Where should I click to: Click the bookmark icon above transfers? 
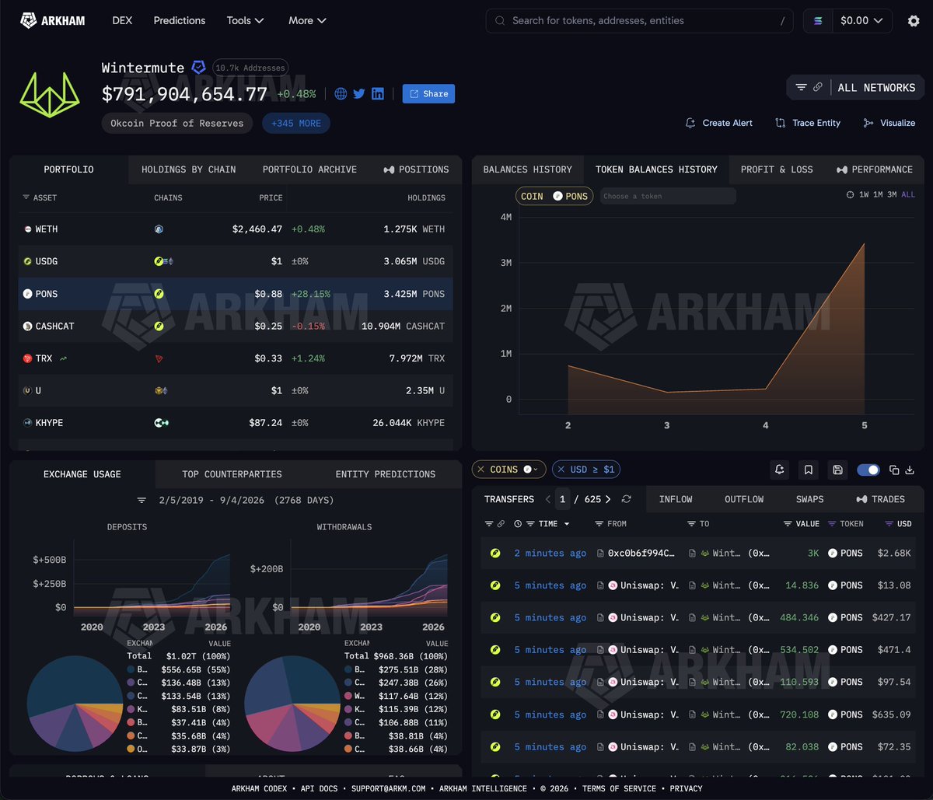809,470
